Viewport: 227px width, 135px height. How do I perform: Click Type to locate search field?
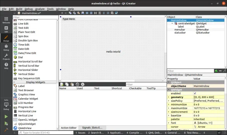(46, 133)
